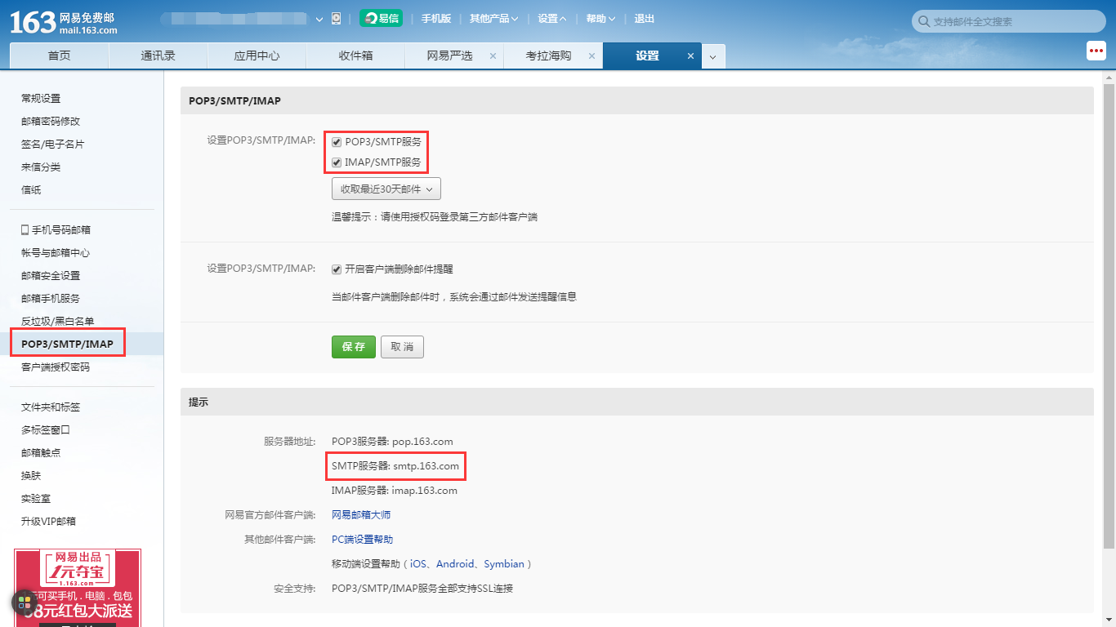The width and height of the screenshot is (1116, 627).
Task: Open 签名/电子名片 in the sidebar
Action: point(52,145)
